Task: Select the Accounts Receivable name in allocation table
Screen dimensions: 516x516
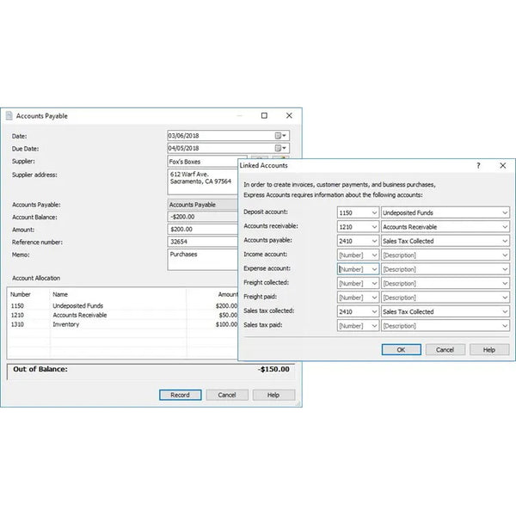Action: [x=80, y=315]
